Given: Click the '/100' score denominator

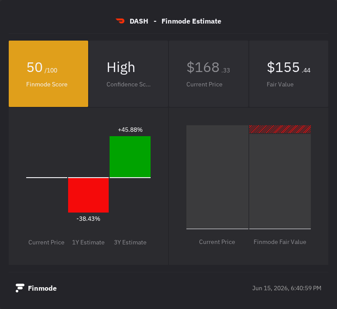Looking at the screenshot, I should tap(51, 70).
